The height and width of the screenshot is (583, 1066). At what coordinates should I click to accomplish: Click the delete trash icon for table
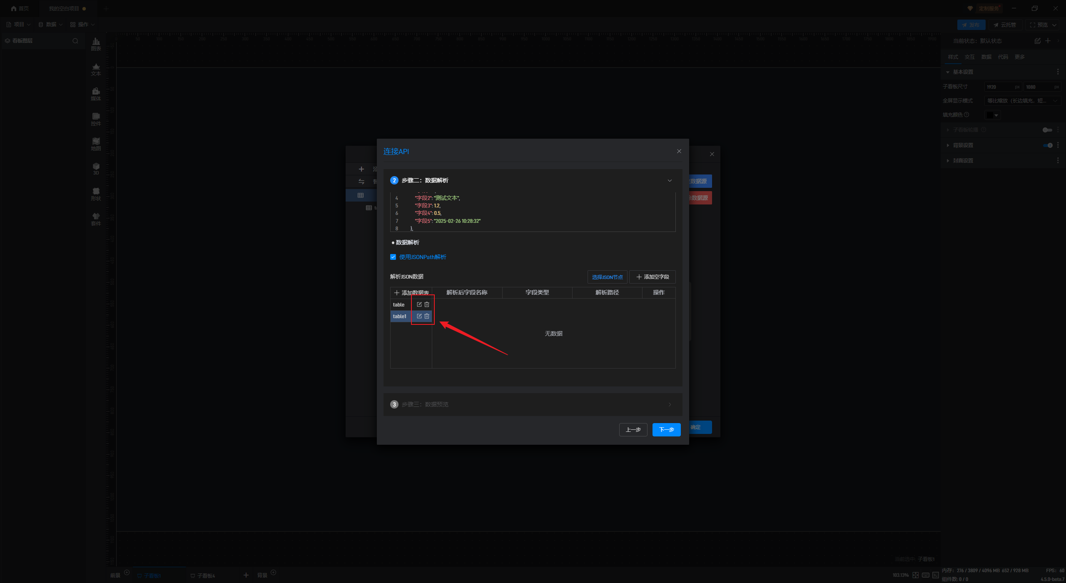[x=427, y=304]
